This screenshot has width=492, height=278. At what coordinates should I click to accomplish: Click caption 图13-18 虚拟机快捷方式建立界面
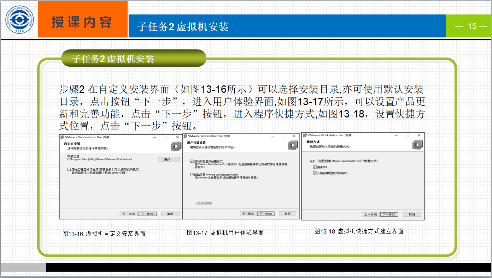(359, 231)
